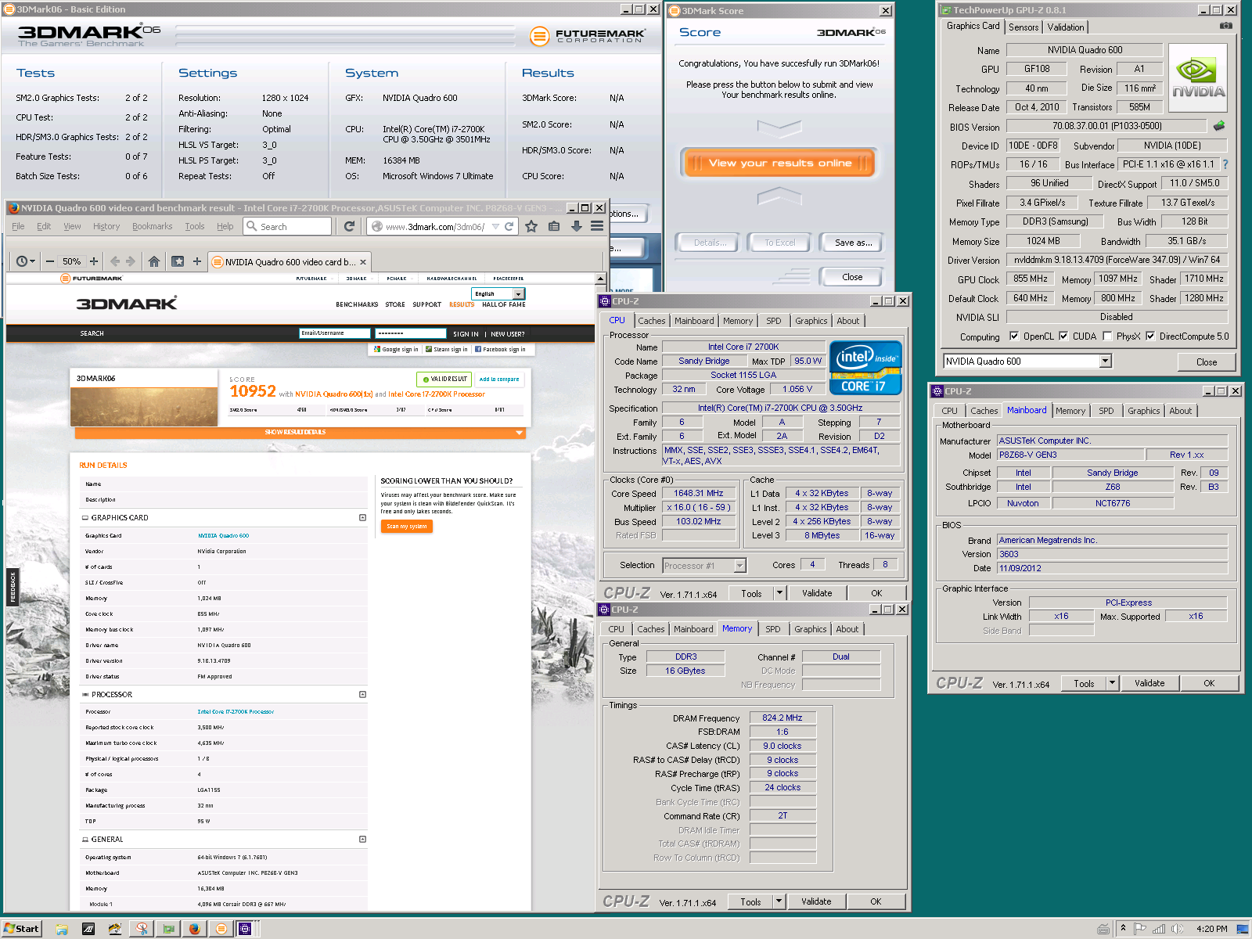Image resolution: width=1252 pixels, height=939 pixels.
Task: Open the Graphics tab in CPU-Z Mainboard window
Action: (1143, 411)
